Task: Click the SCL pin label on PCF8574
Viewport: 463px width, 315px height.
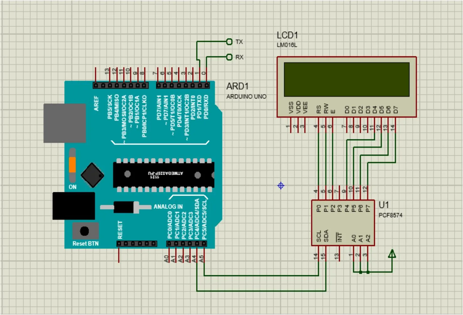Action: [x=319, y=236]
